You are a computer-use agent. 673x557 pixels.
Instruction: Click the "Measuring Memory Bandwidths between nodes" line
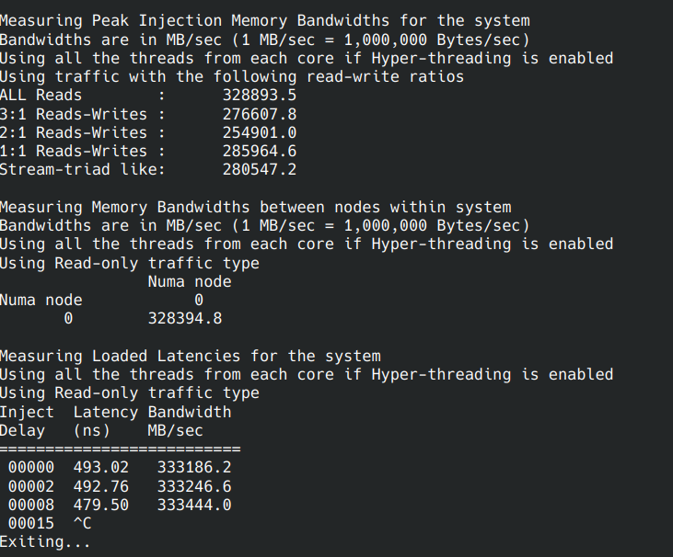255,207
